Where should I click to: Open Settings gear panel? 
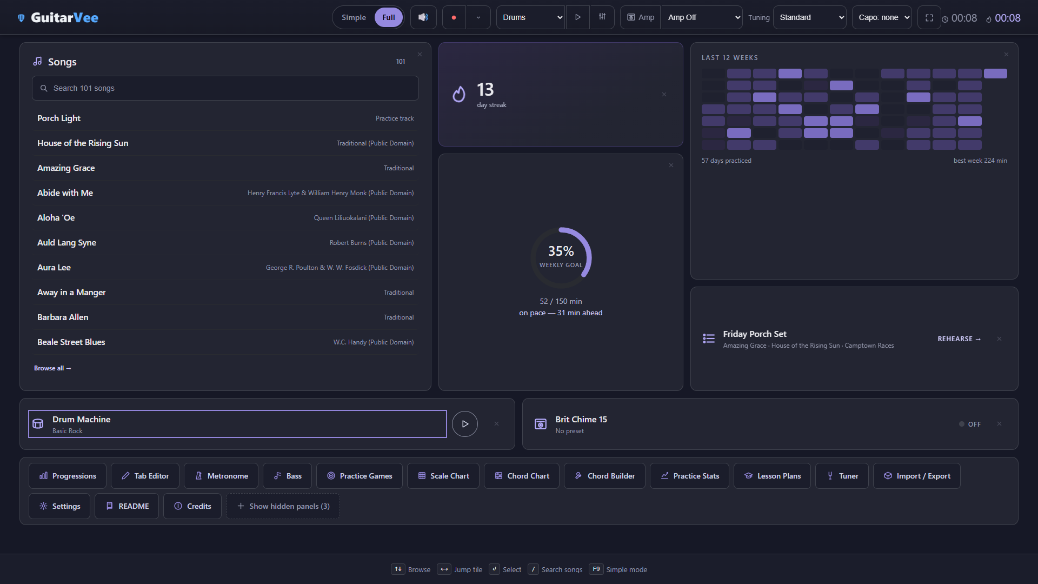59,506
